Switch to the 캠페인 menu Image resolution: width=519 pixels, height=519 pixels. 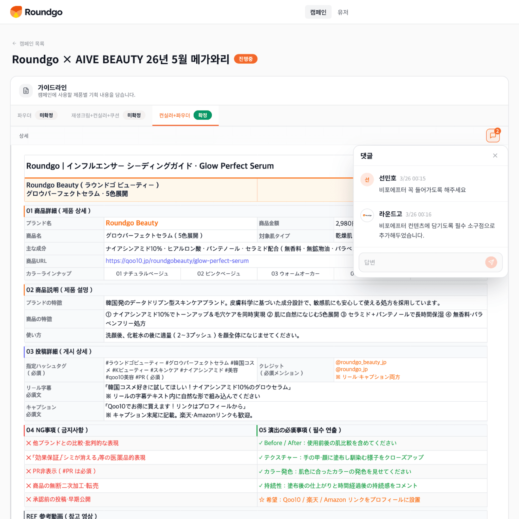[318, 12]
